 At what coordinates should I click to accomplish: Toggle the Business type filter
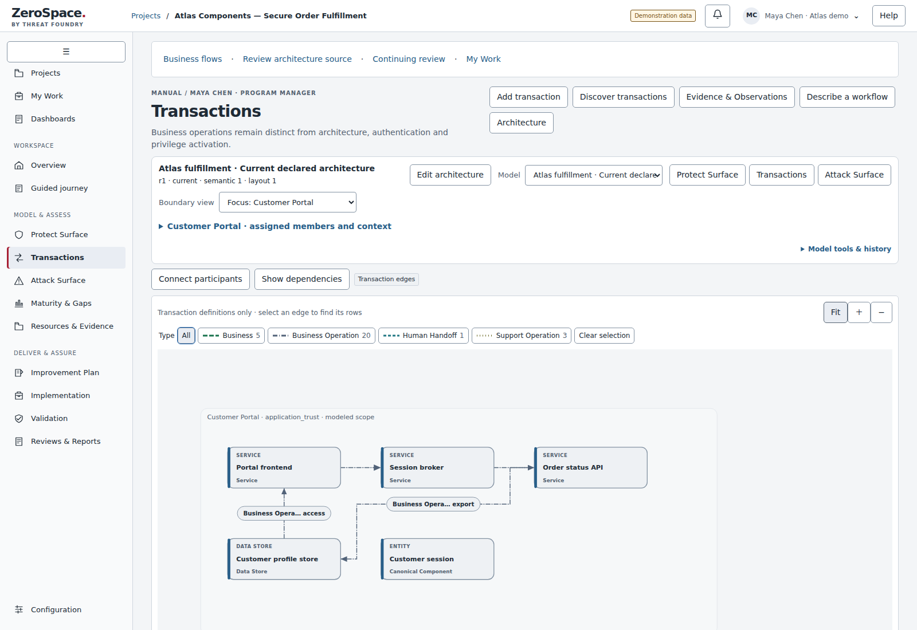pos(231,336)
